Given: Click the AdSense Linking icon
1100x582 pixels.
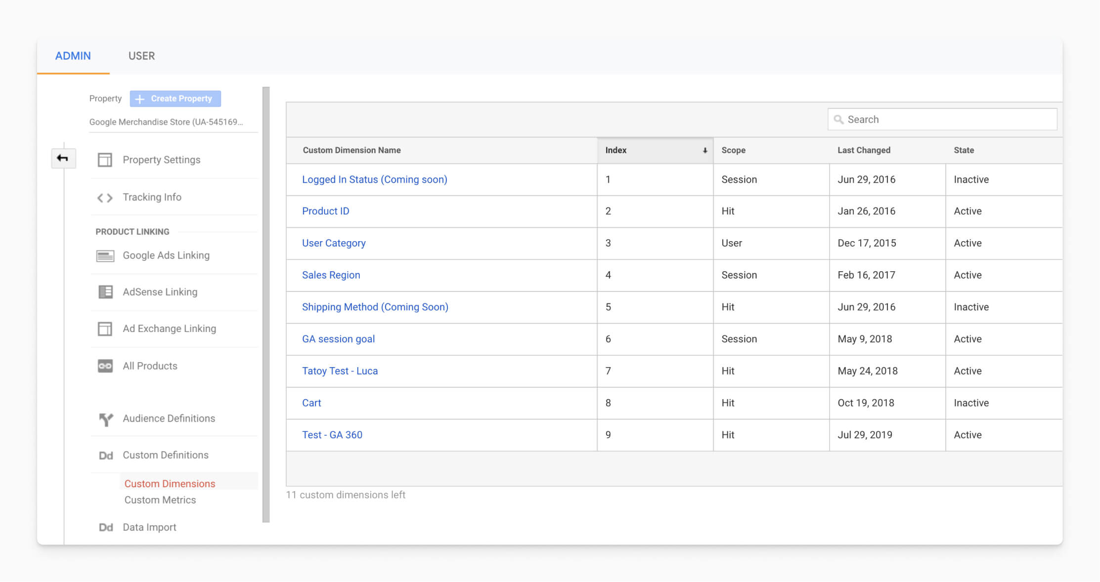Looking at the screenshot, I should tap(105, 292).
